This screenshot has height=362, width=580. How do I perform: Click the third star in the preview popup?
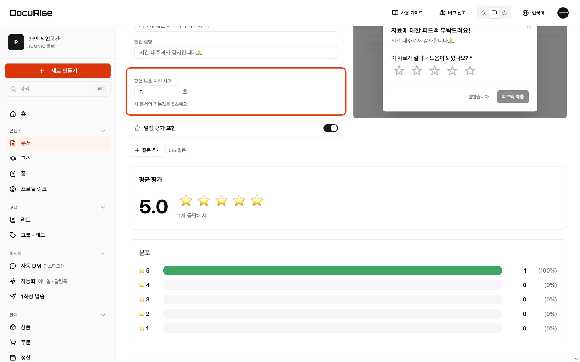click(x=434, y=70)
